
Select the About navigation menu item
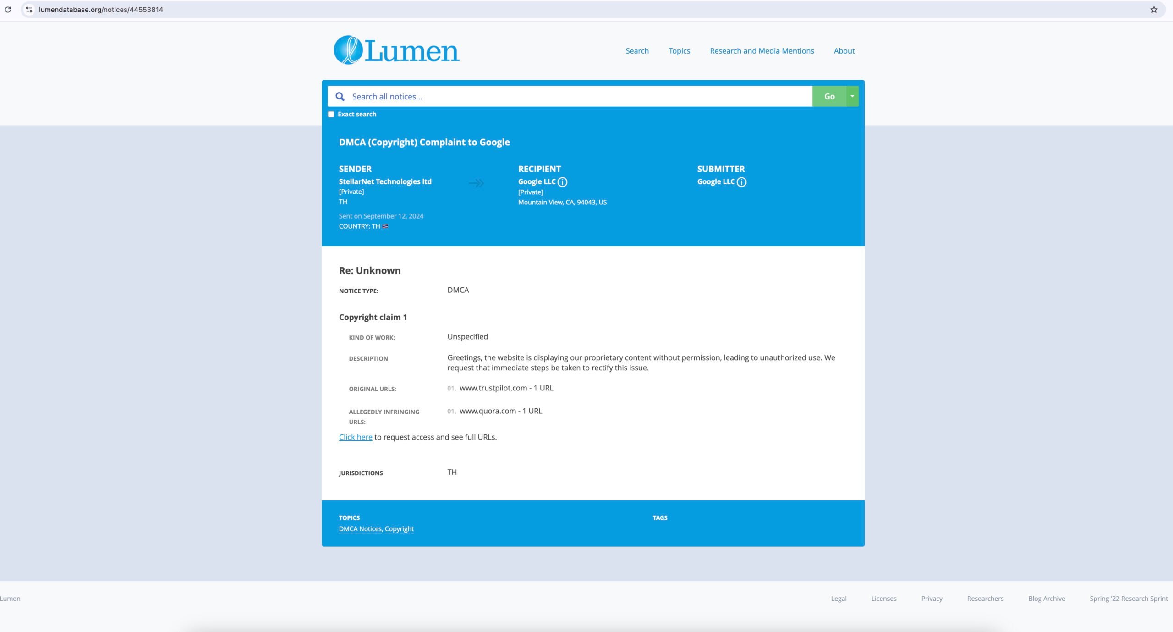(844, 50)
